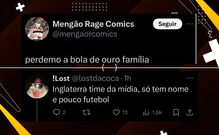Like the !Lost reply with heart icon

(x=116, y=113)
